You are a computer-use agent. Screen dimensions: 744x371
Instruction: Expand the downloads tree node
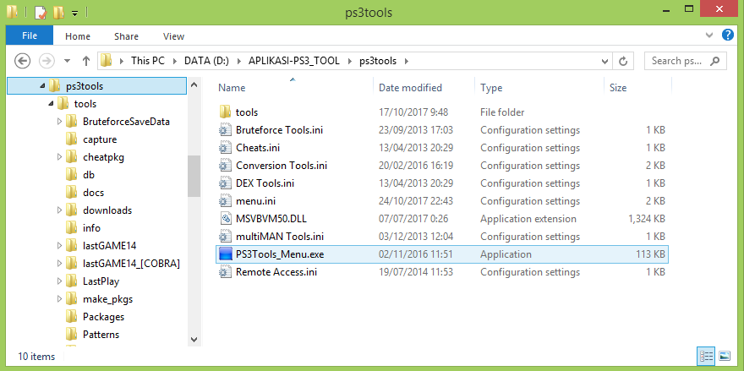pyautogui.click(x=59, y=210)
